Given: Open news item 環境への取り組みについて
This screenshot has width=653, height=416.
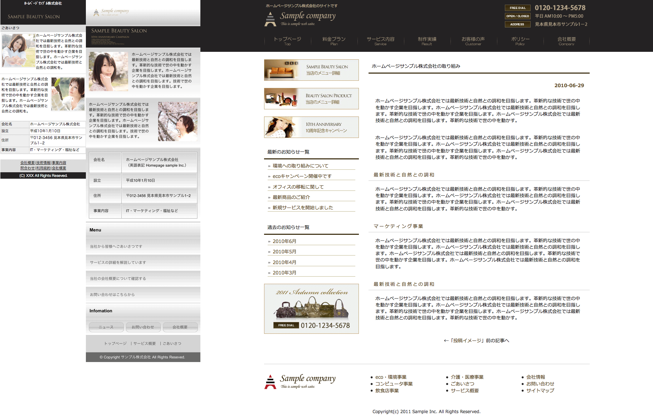Looking at the screenshot, I should pyautogui.click(x=300, y=166).
